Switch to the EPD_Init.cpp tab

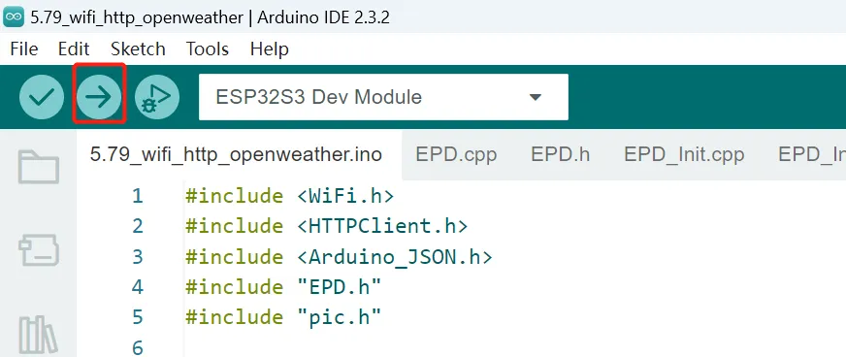684,155
